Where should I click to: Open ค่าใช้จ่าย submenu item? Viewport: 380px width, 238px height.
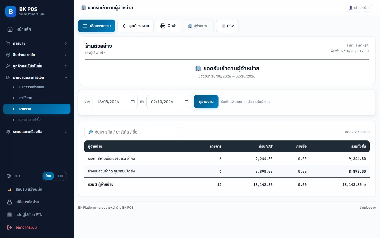coord(37,98)
